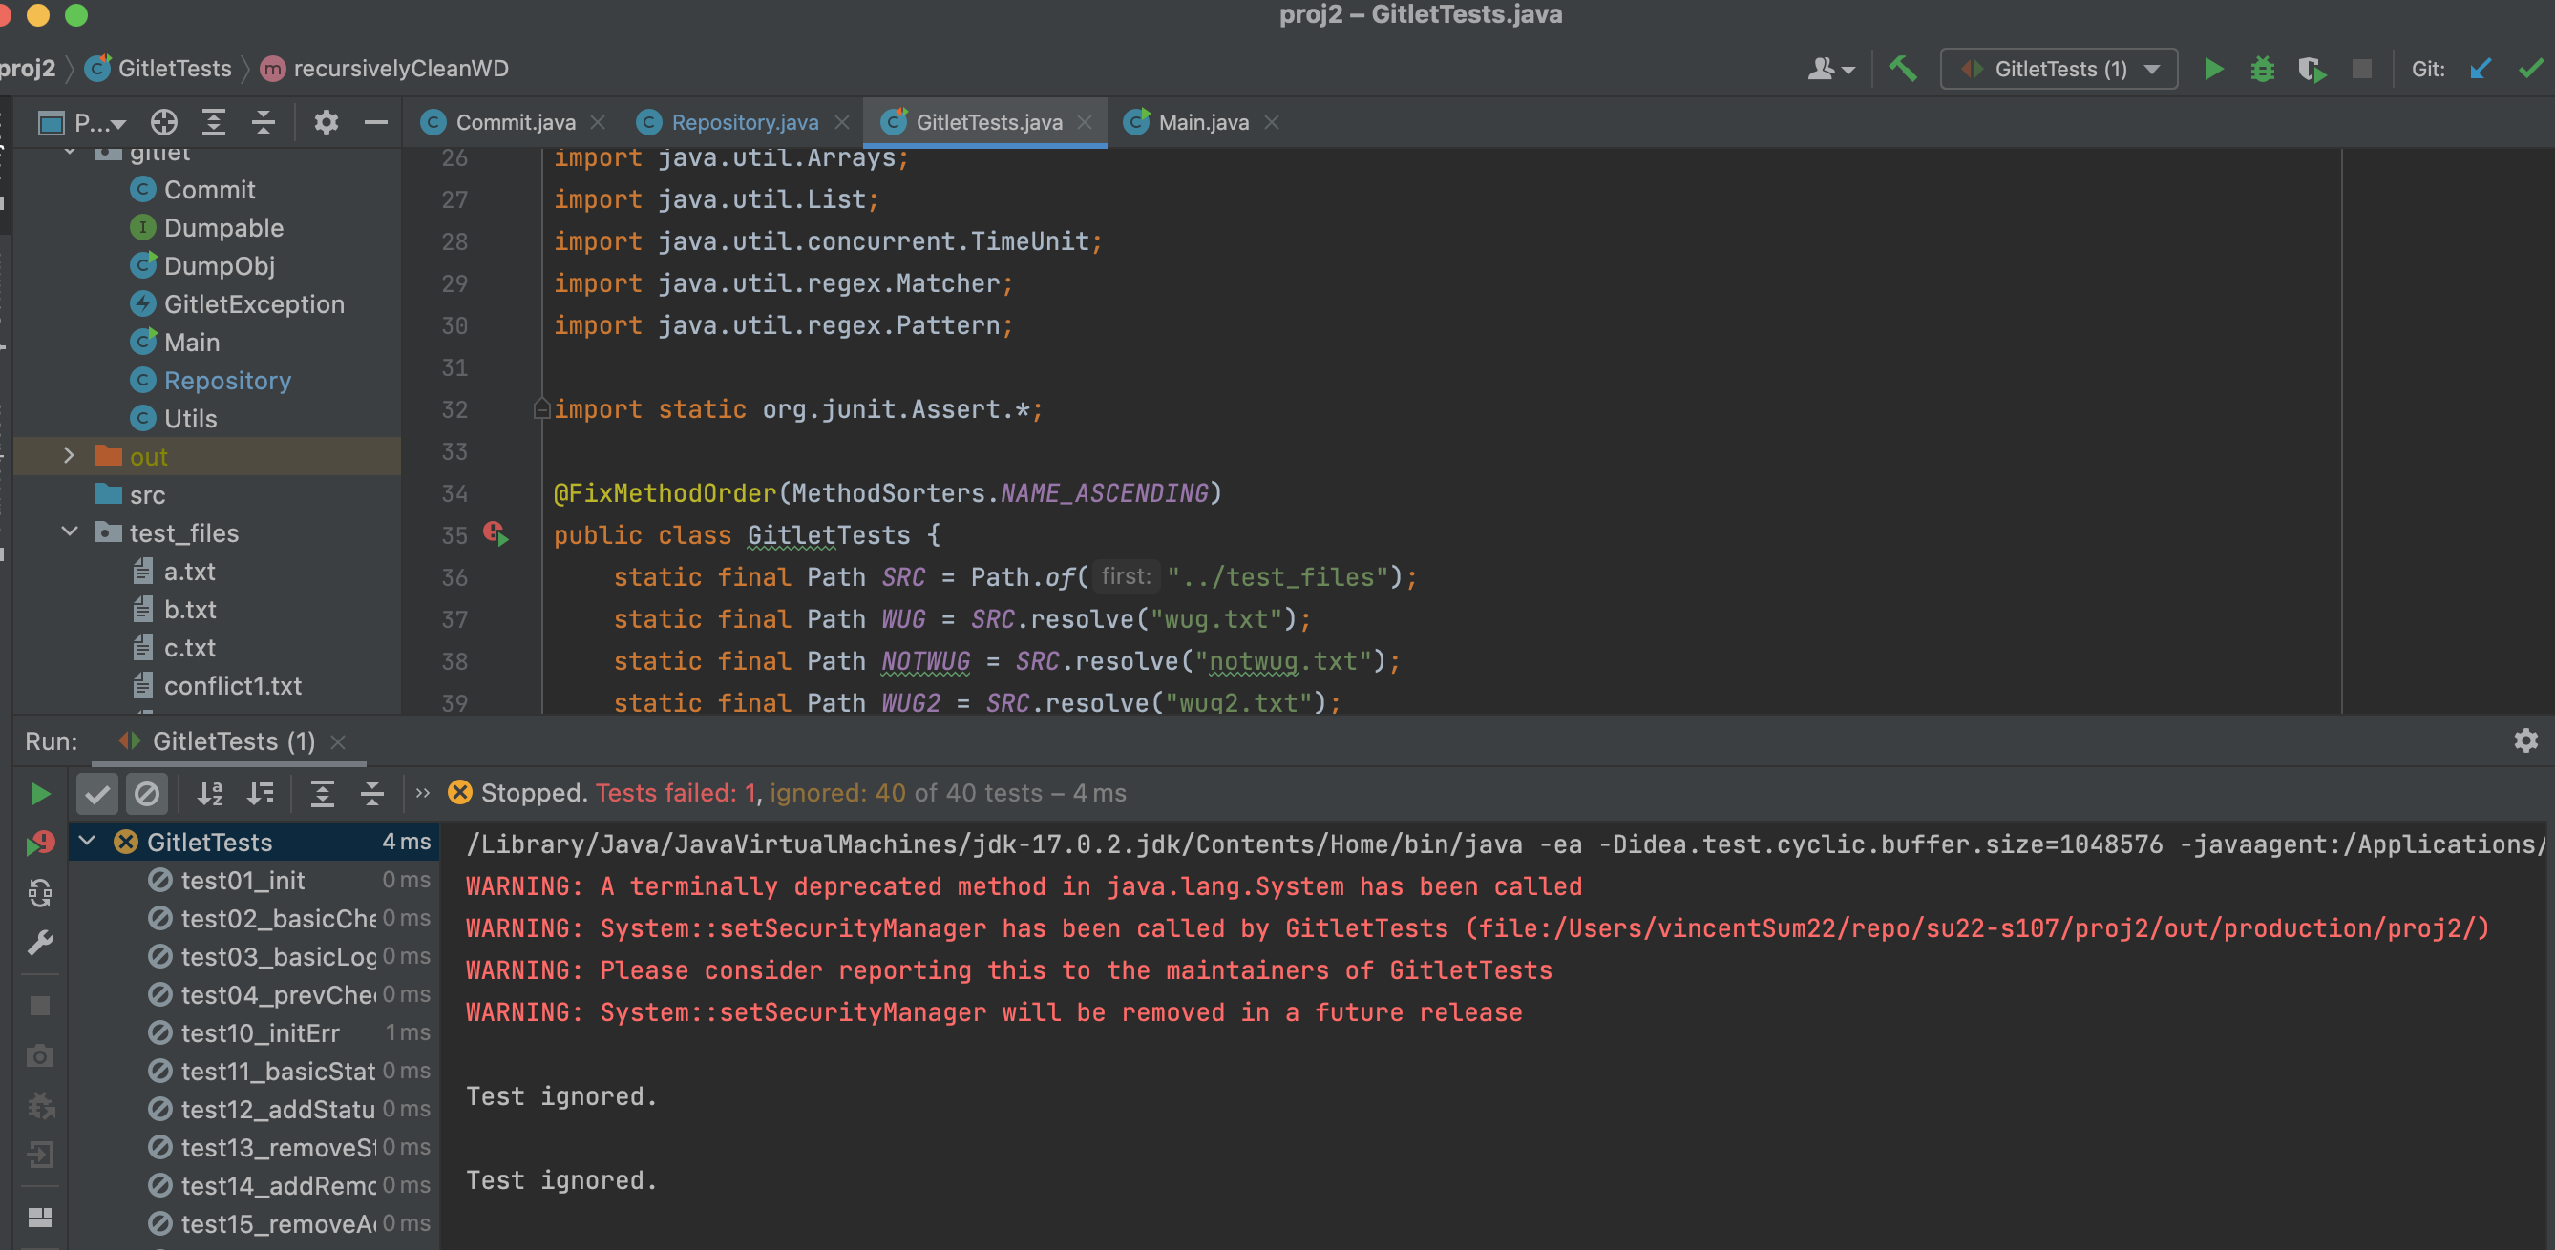Toggle Show Passed tests checkmark
The width and height of the screenshot is (2555, 1250).
pyautogui.click(x=97, y=793)
